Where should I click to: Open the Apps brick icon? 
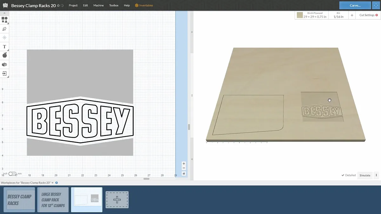[4, 65]
